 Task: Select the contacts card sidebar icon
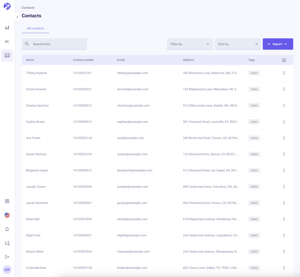point(7,55)
